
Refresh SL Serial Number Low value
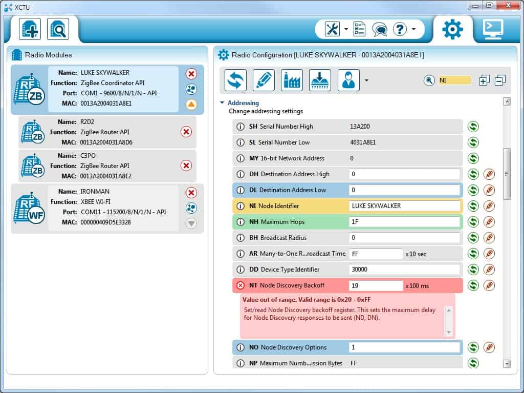click(473, 142)
